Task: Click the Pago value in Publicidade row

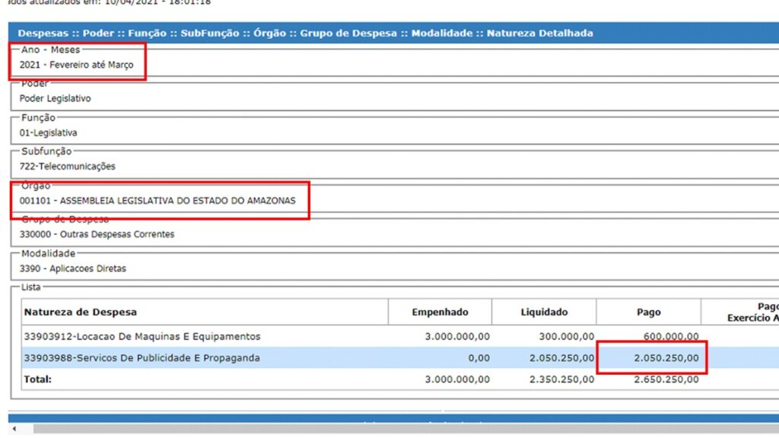Action: 666,357
